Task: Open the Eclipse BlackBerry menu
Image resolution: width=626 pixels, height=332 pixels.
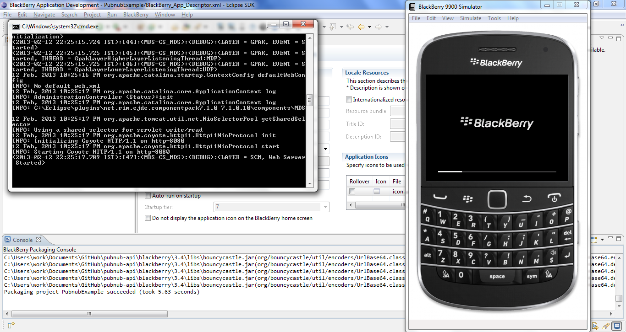Action: [x=136, y=15]
